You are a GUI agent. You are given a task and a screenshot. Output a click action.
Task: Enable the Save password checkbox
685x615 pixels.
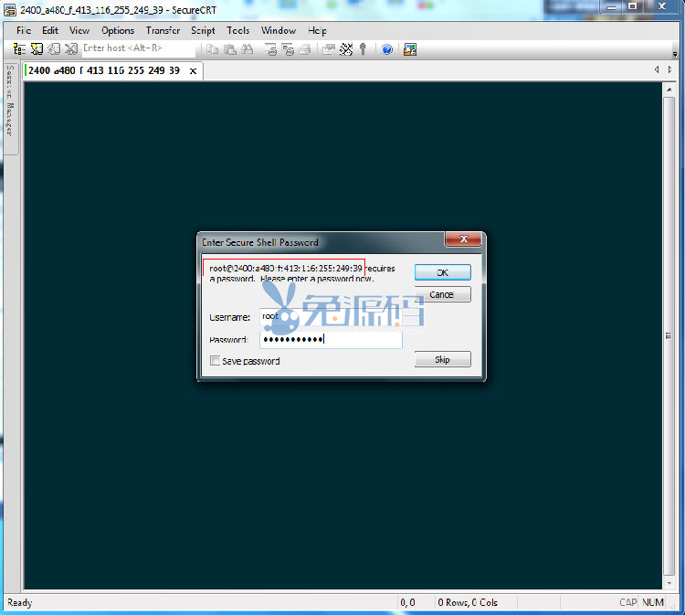click(215, 361)
